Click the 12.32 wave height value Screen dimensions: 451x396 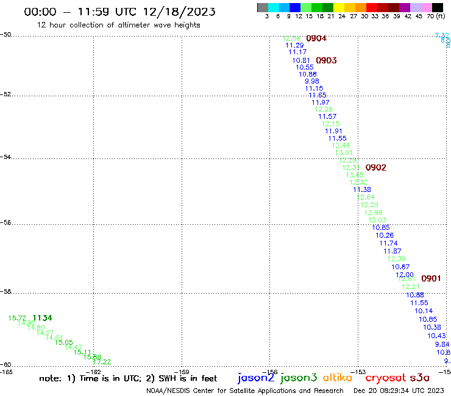click(358, 182)
